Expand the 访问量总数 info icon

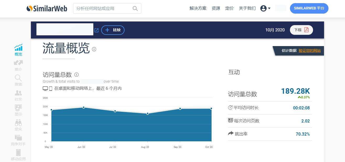[x=76, y=75]
